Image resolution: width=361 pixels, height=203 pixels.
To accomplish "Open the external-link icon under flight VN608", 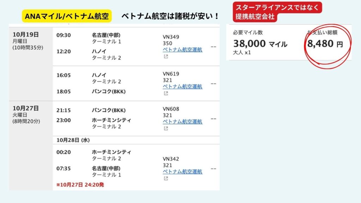I will [166, 129].
